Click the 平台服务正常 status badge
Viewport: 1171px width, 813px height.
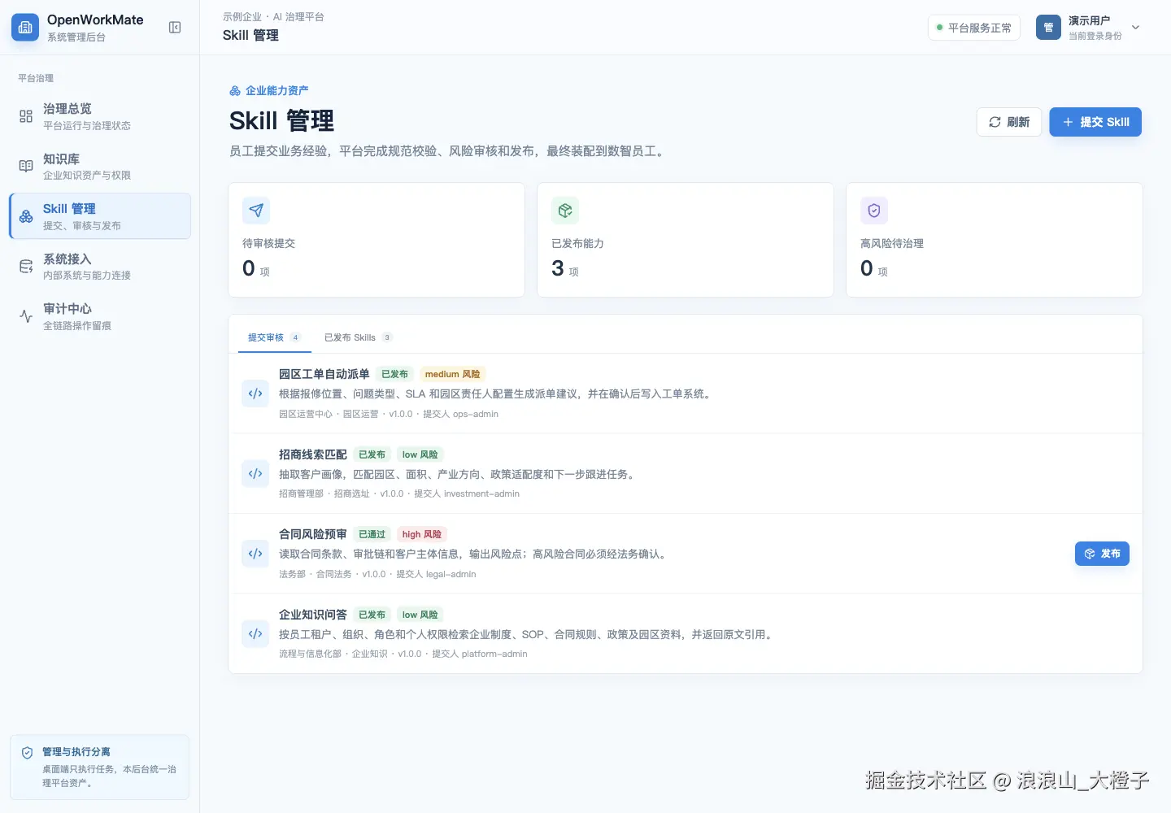click(974, 28)
